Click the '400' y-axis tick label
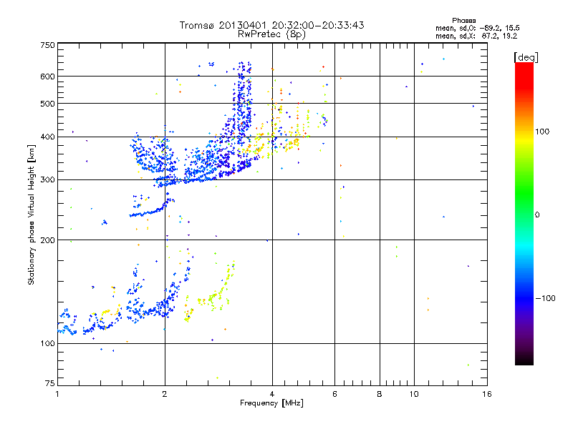The height and width of the screenshot is (429, 573). [x=48, y=137]
